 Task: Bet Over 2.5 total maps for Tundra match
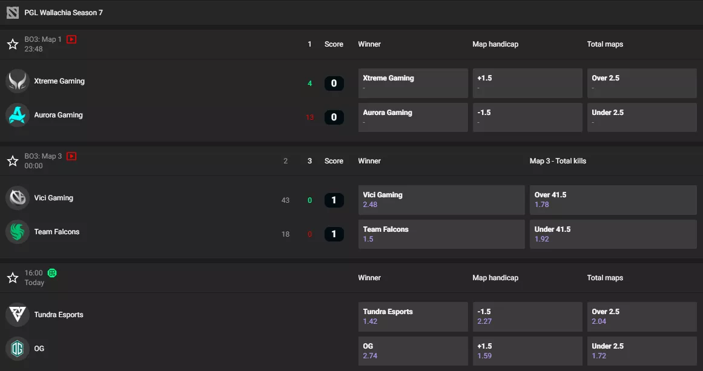(x=641, y=316)
